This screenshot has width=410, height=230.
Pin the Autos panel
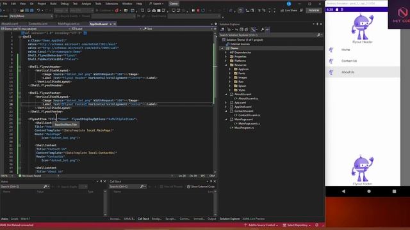click(x=101, y=181)
